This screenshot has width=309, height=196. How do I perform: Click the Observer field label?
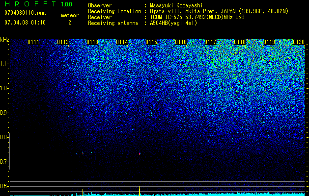[x=100, y=5]
